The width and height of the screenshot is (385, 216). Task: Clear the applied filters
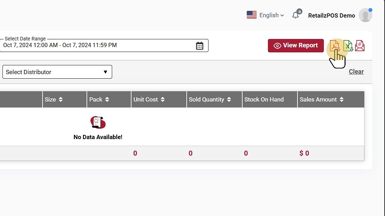(356, 72)
